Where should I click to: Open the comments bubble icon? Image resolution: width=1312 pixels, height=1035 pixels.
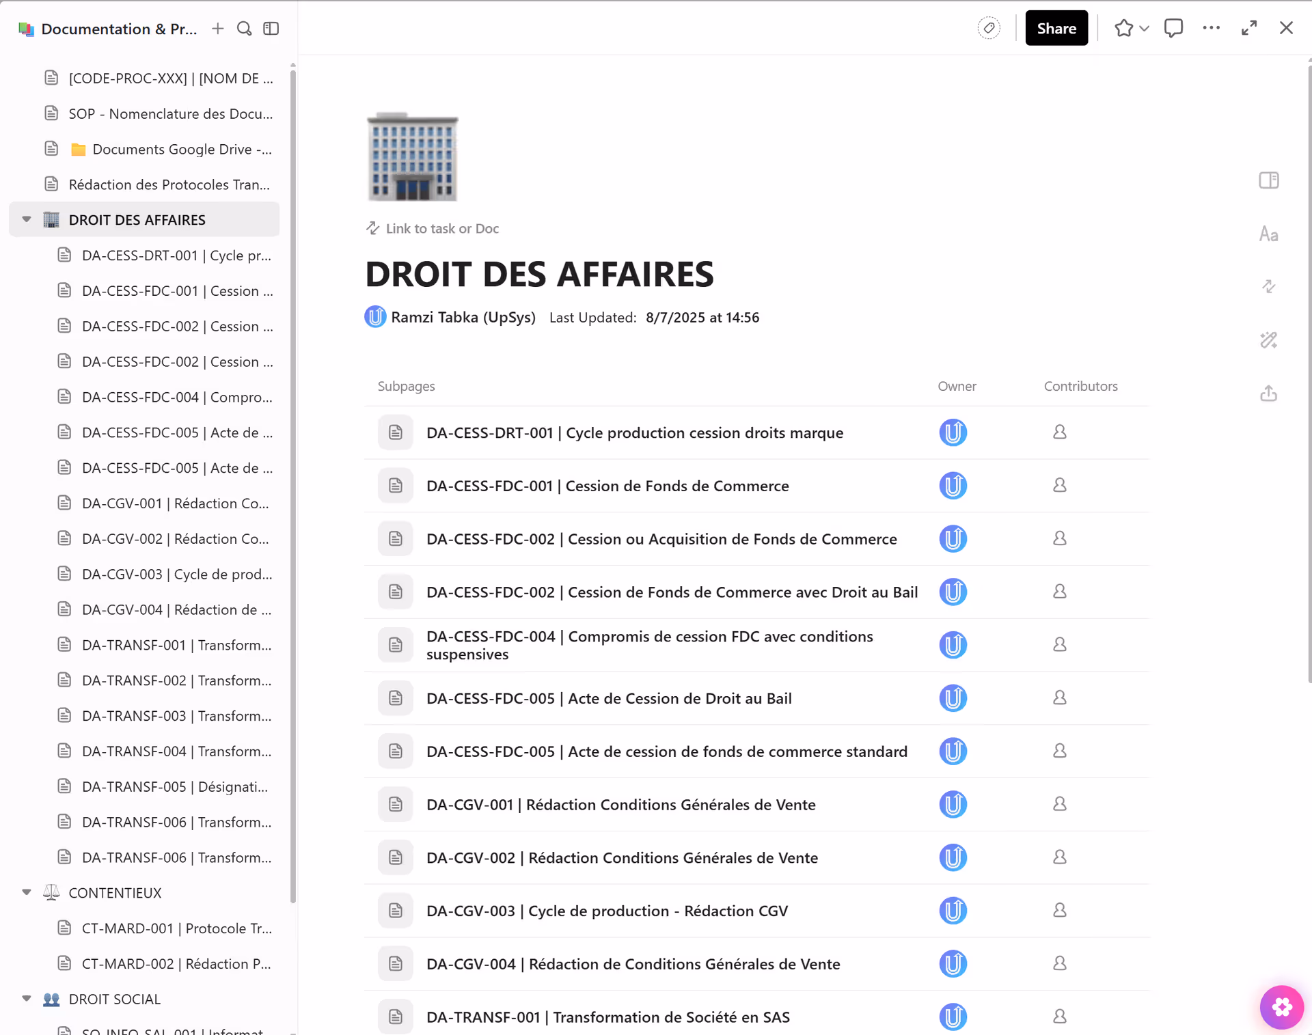1174,28
